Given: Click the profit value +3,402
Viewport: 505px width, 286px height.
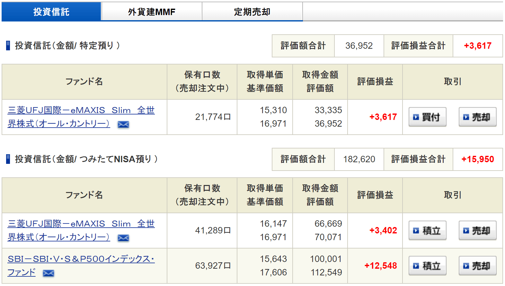Looking at the screenshot, I should pyautogui.click(x=383, y=231).
